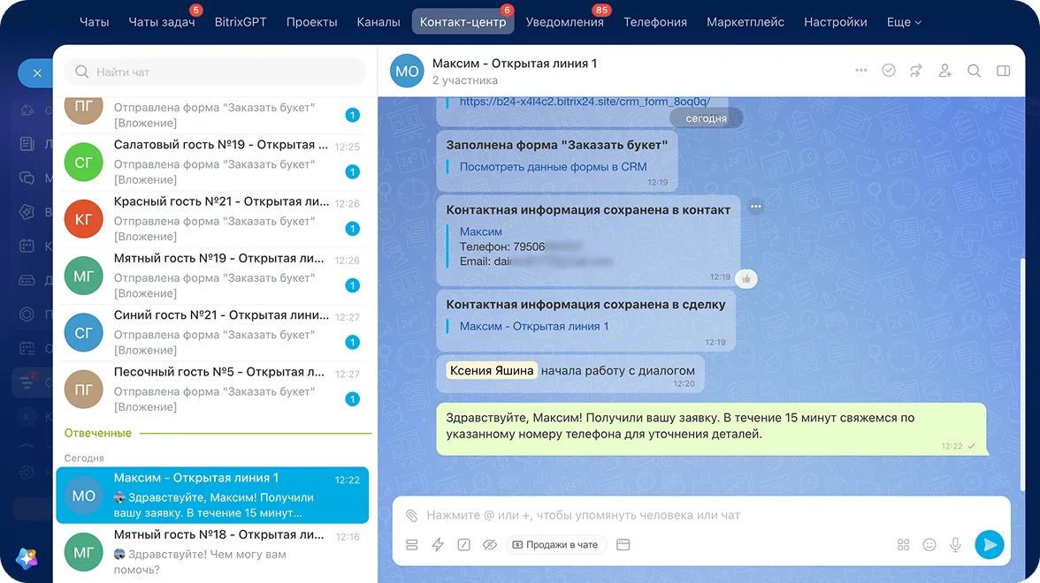Open the Посмотреть данные формы в CRM link
1040x583 pixels.
(554, 167)
